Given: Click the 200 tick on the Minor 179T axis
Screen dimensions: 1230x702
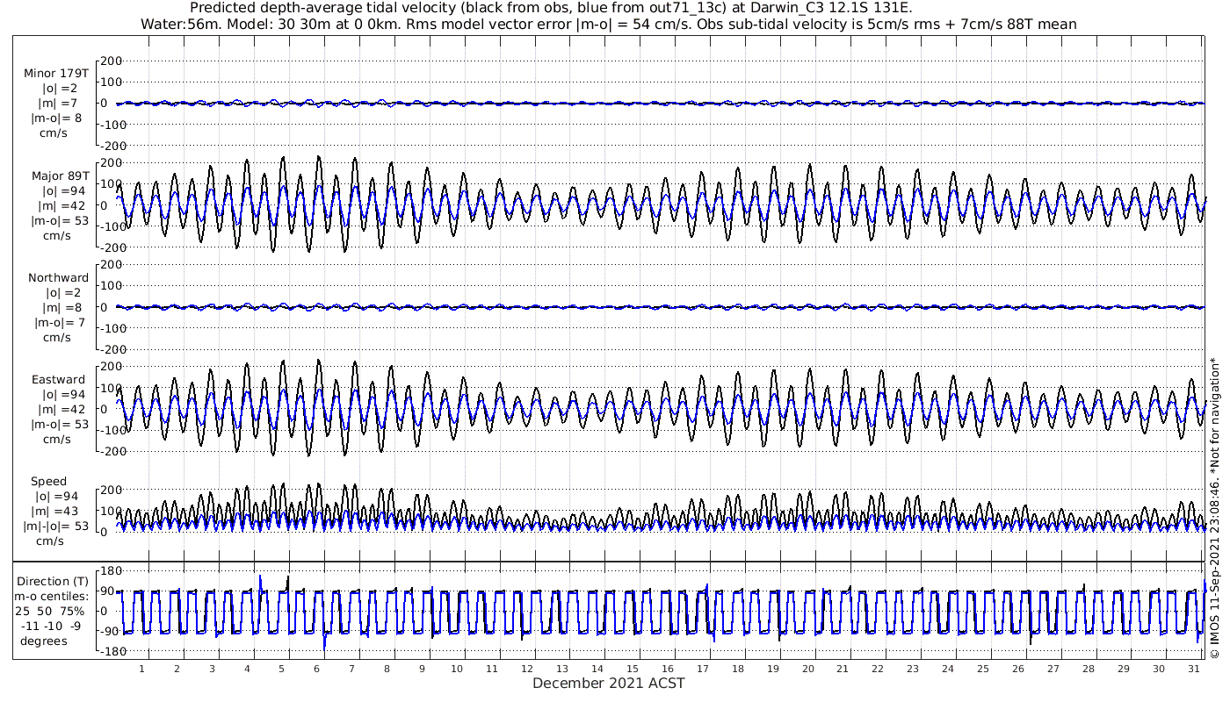Looking at the screenshot, I should coord(110,61).
